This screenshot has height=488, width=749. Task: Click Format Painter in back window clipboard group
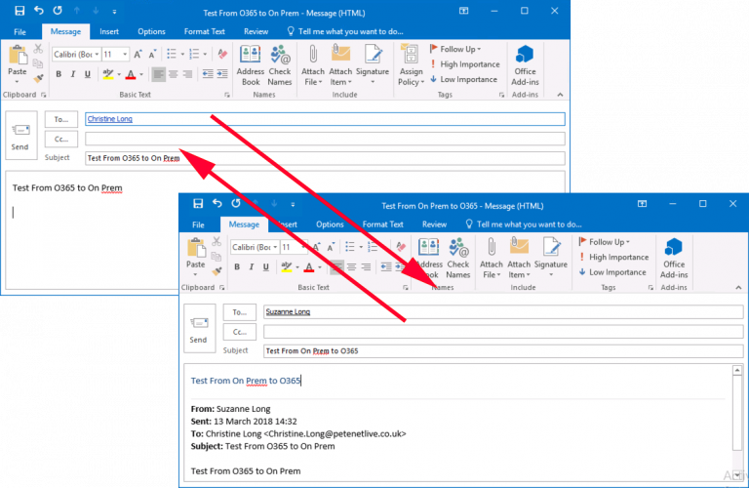click(38, 77)
